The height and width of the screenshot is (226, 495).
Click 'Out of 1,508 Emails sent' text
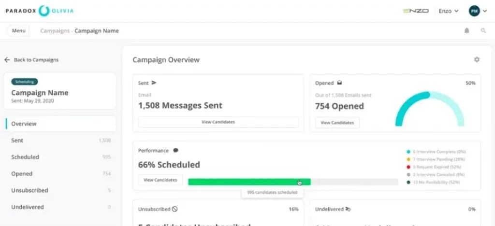coord(343,95)
